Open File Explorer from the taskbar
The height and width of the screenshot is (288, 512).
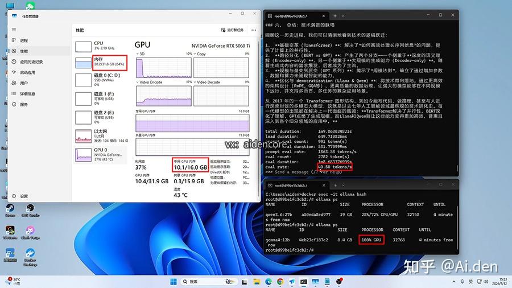[257, 282]
